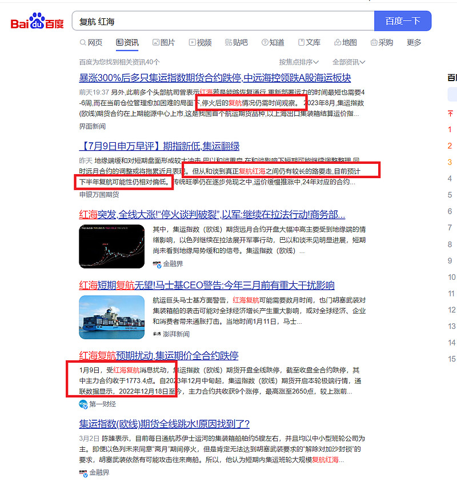Expand the 按焦点排序 sort dropdown

point(299,62)
